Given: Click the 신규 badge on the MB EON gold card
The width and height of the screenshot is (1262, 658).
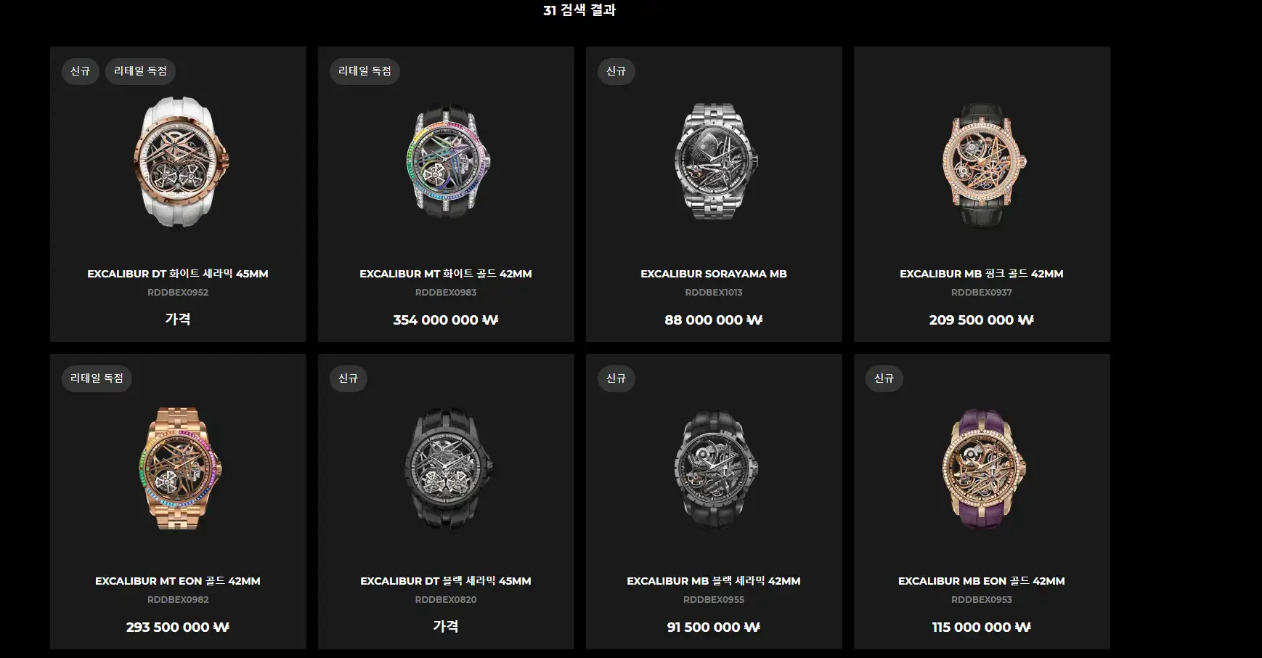Looking at the screenshot, I should click(x=884, y=378).
